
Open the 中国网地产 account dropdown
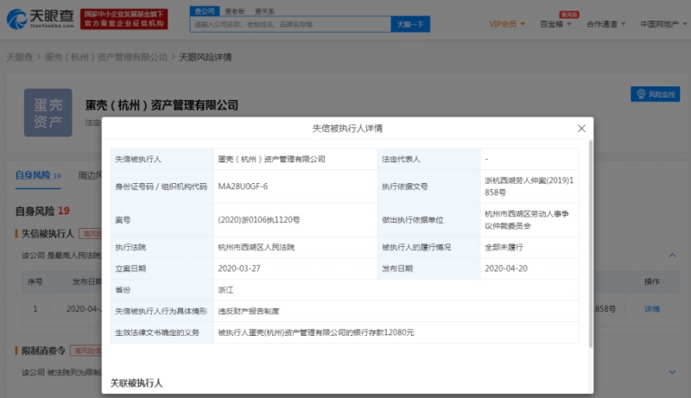(x=663, y=24)
